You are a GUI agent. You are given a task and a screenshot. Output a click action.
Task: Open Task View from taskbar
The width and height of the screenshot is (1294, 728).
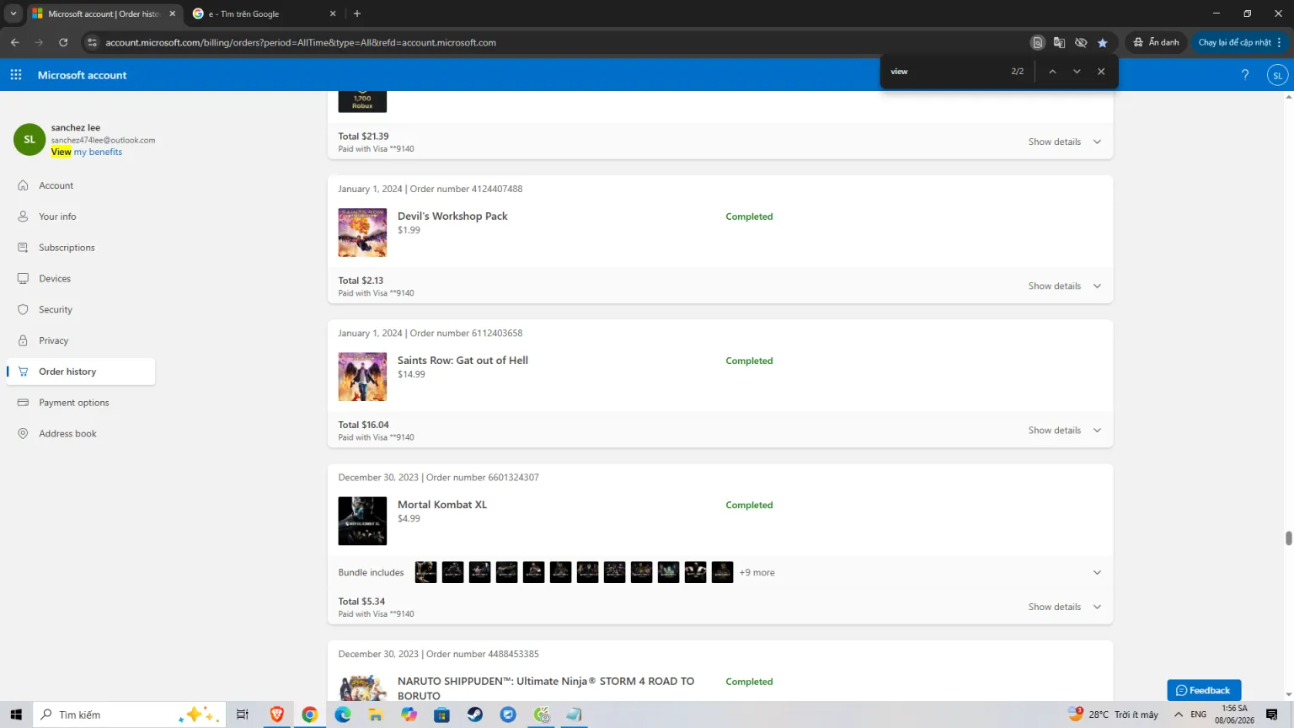243,715
